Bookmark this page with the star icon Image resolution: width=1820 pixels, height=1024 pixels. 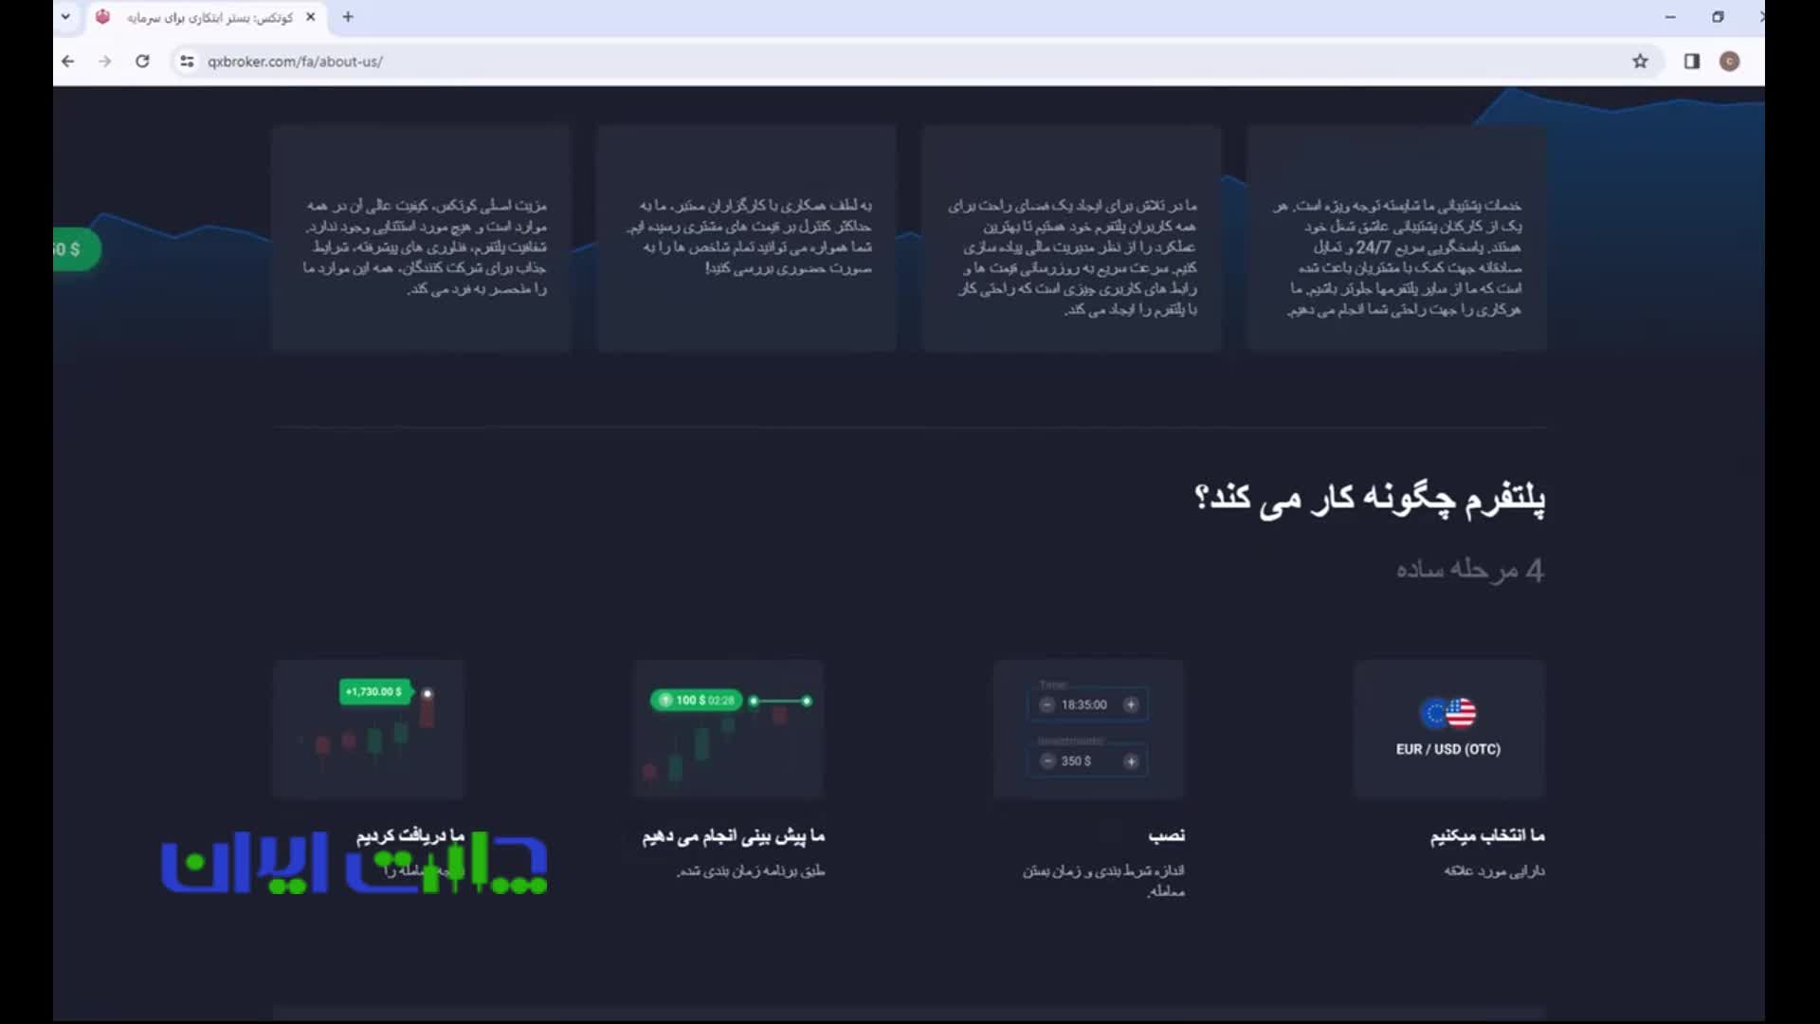tap(1640, 62)
